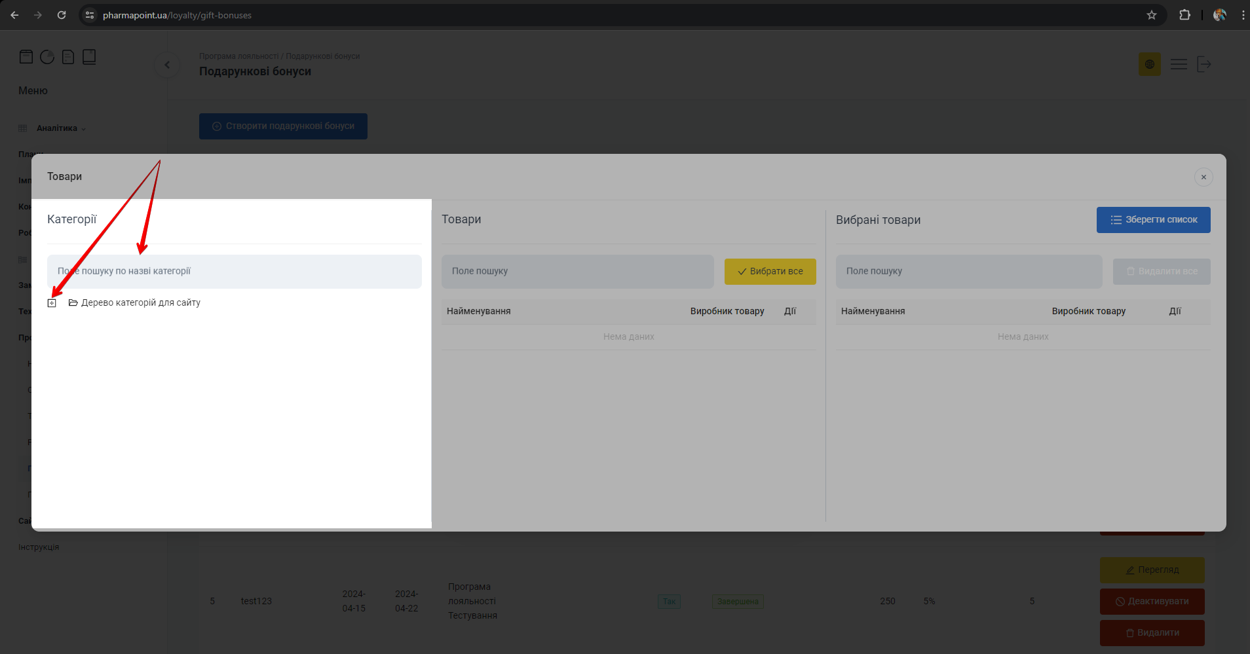This screenshot has width=1250, height=654.
Task: Click the book icon above Меню
Action: (89, 57)
